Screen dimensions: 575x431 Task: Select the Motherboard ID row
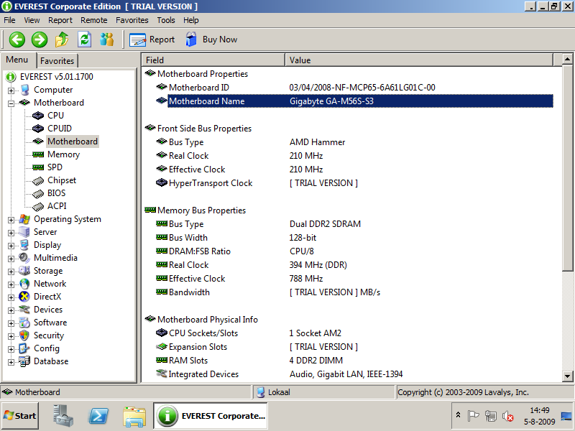point(349,88)
